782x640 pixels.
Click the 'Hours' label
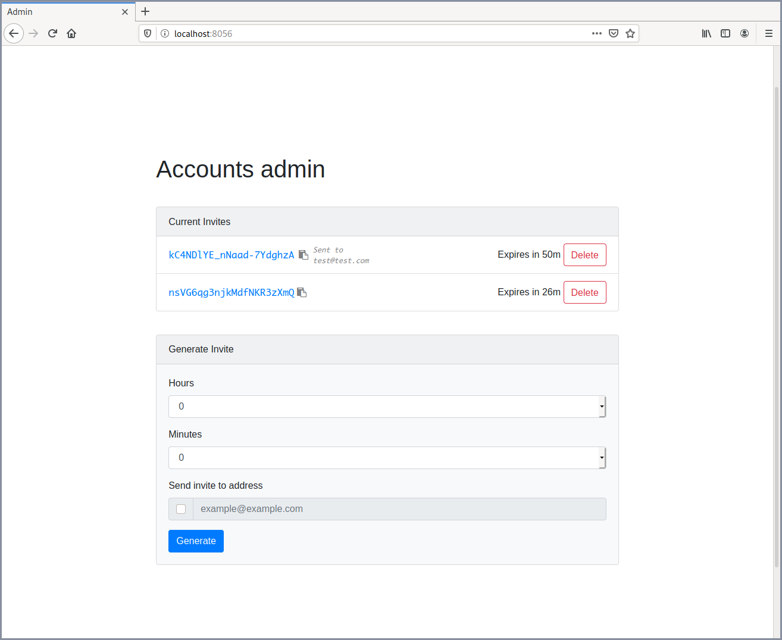click(x=181, y=383)
